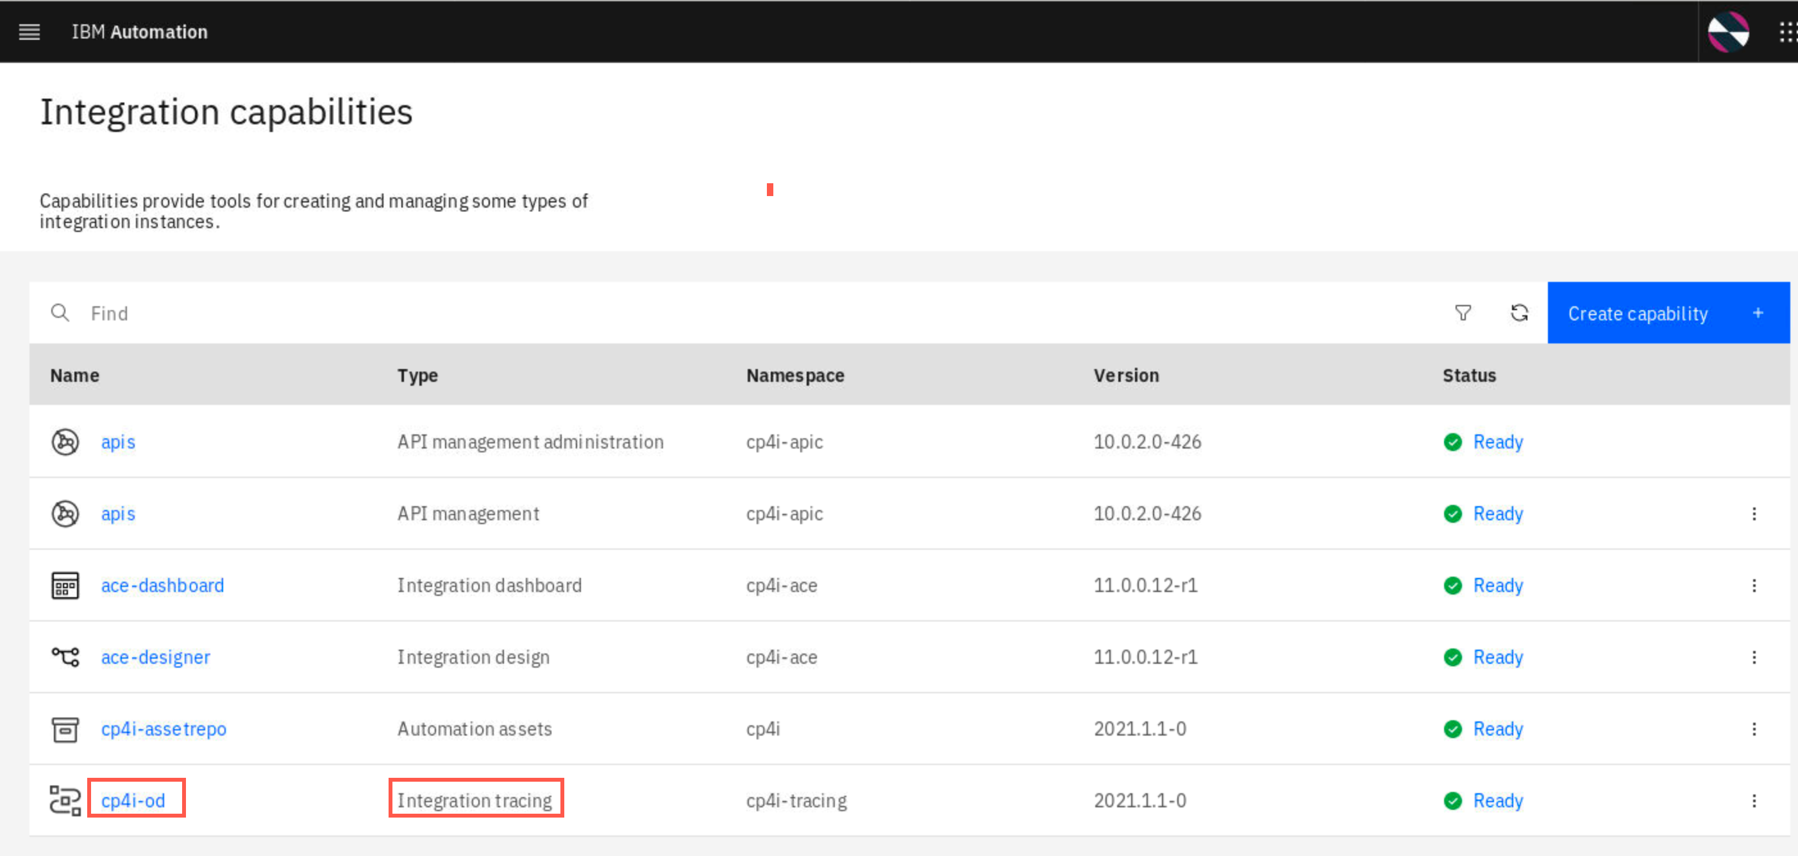Click the Create capability button
The width and height of the screenshot is (1798, 856).
[x=1668, y=313]
